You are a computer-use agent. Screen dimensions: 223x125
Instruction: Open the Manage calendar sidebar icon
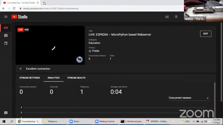click(x=6, y=43)
